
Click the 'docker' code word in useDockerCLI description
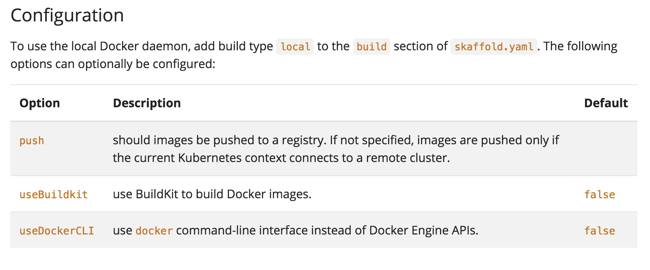click(154, 231)
